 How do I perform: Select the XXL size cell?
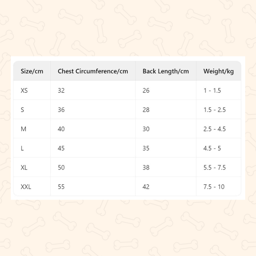coord(26,187)
